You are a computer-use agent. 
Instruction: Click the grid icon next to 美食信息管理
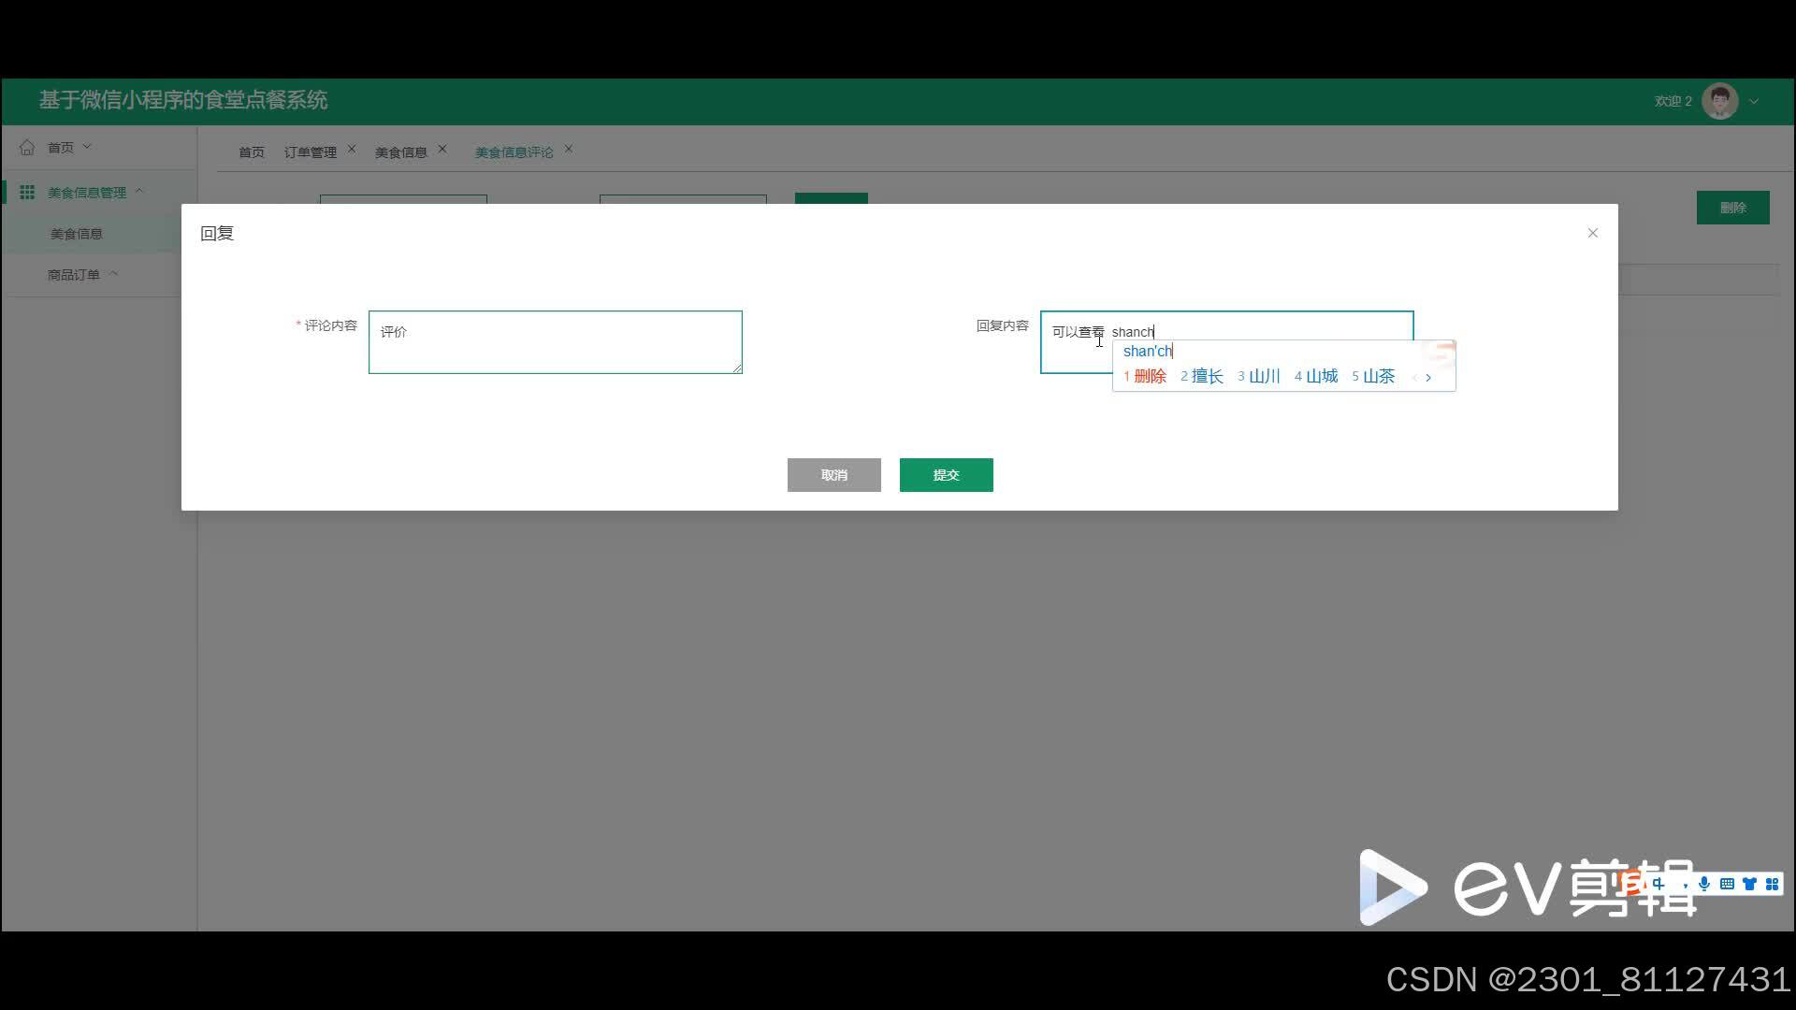click(27, 192)
